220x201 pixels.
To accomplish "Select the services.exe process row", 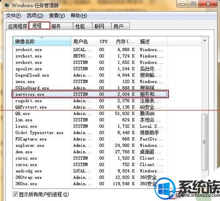I will coord(90,94).
